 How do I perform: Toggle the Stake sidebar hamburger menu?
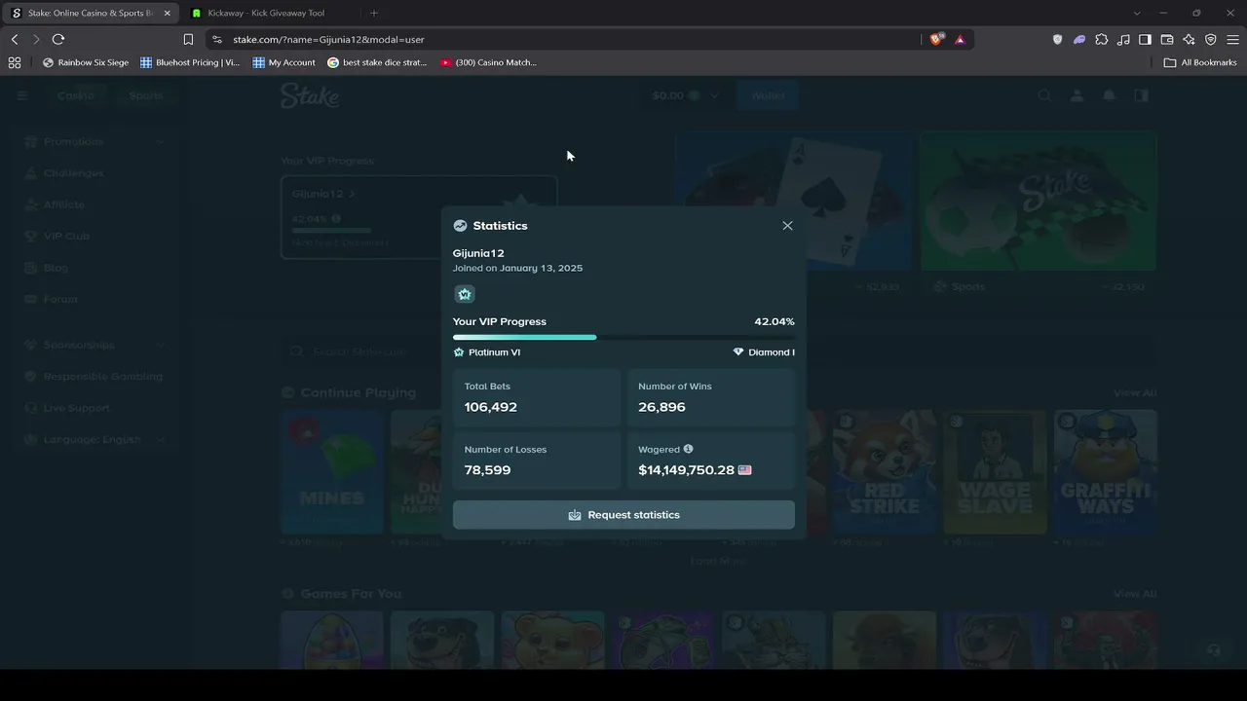coord(22,95)
